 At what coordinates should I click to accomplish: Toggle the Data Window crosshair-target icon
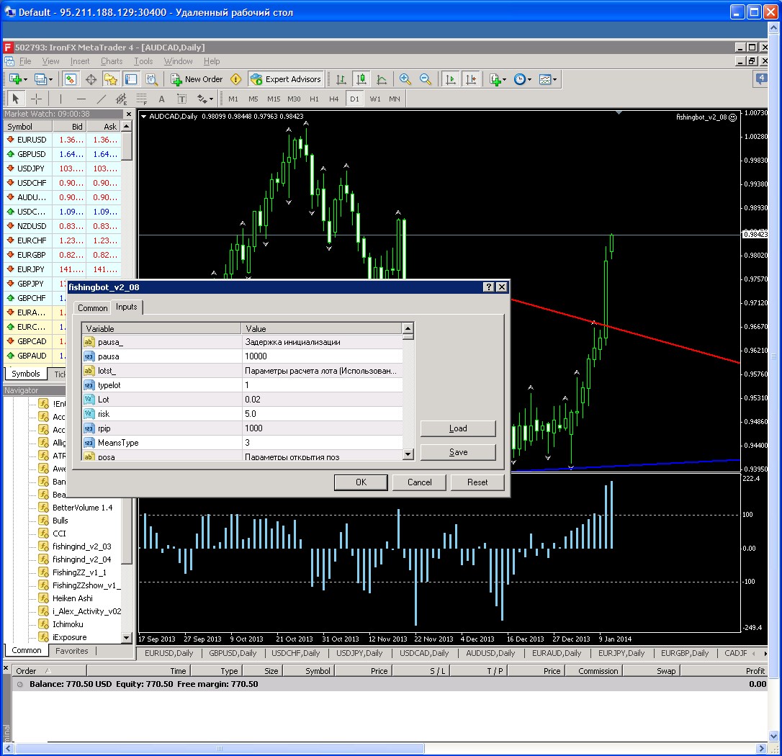pos(91,79)
